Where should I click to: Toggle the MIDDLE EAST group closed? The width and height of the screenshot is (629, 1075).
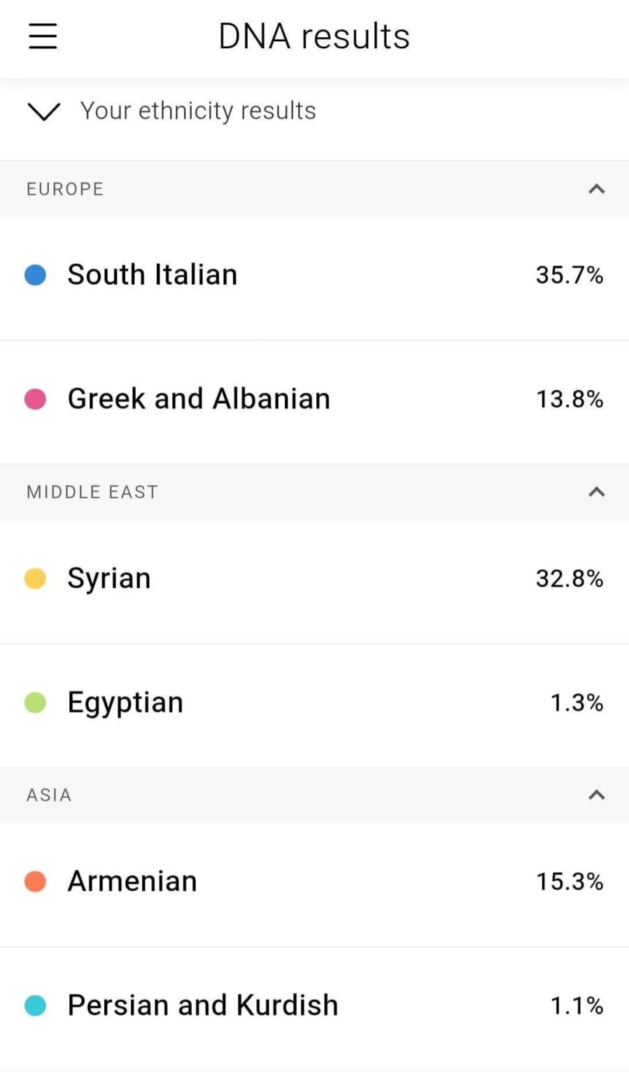[596, 492]
